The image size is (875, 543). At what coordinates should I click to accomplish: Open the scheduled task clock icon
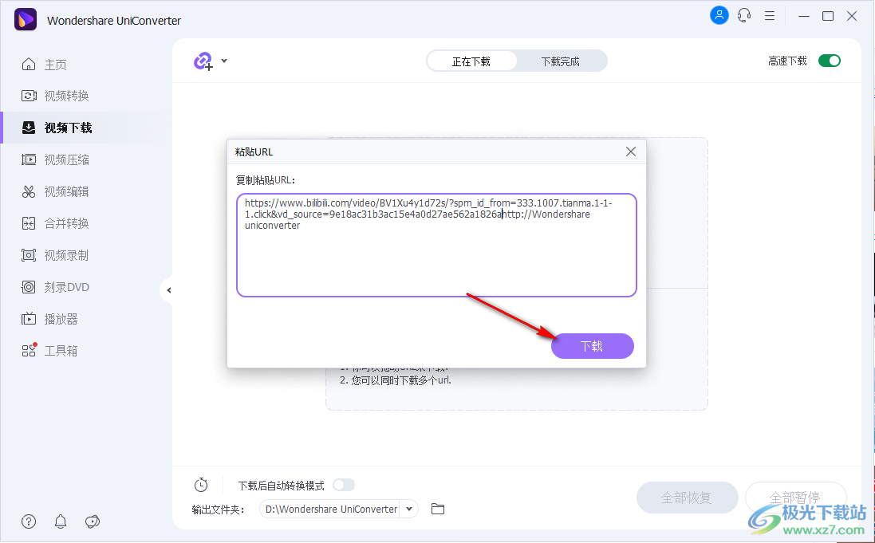(201, 485)
